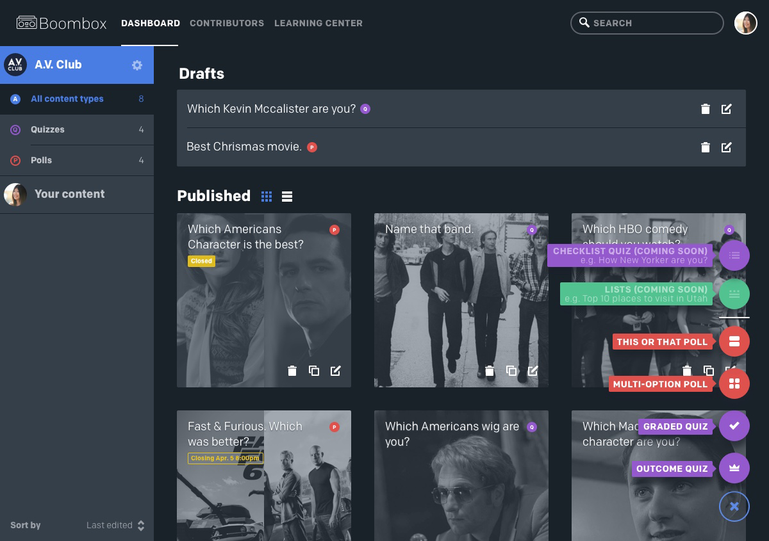The image size is (769, 541).
Task: Create an Outcome Quiz
Action: click(734, 468)
